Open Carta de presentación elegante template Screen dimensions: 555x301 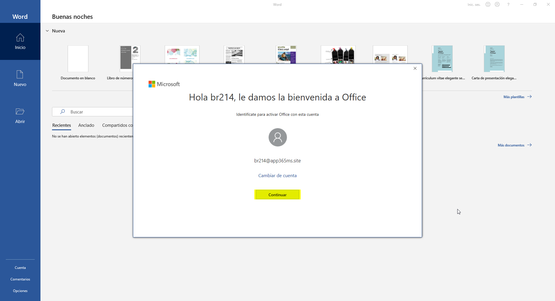click(494, 59)
